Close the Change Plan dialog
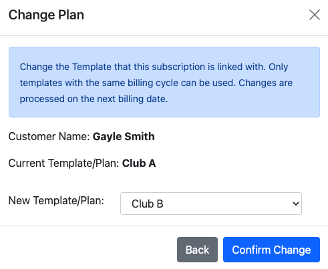This screenshot has height=269, width=328. pyautogui.click(x=315, y=15)
